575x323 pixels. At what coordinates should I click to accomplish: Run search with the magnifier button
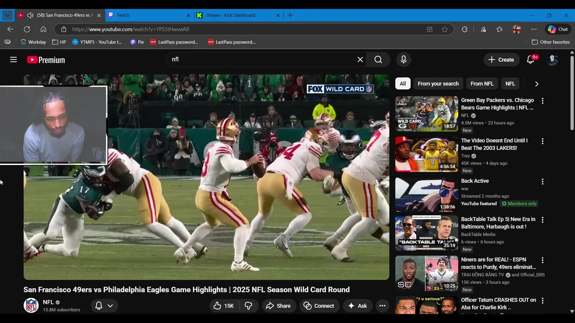point(378,60)
